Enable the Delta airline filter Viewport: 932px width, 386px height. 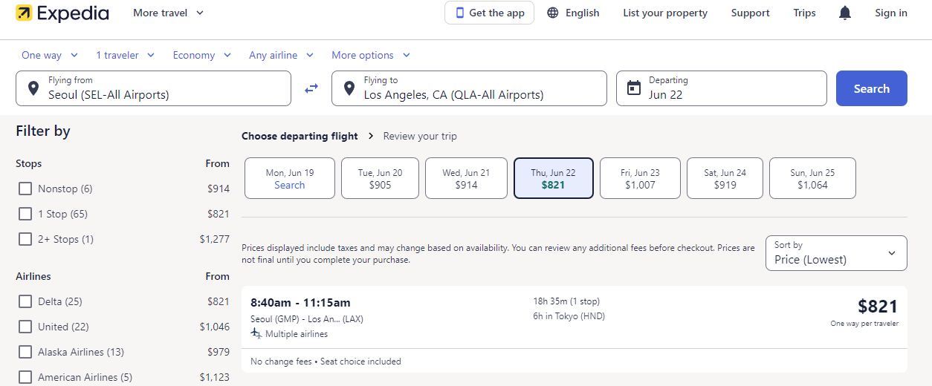[x=25, y=301]
